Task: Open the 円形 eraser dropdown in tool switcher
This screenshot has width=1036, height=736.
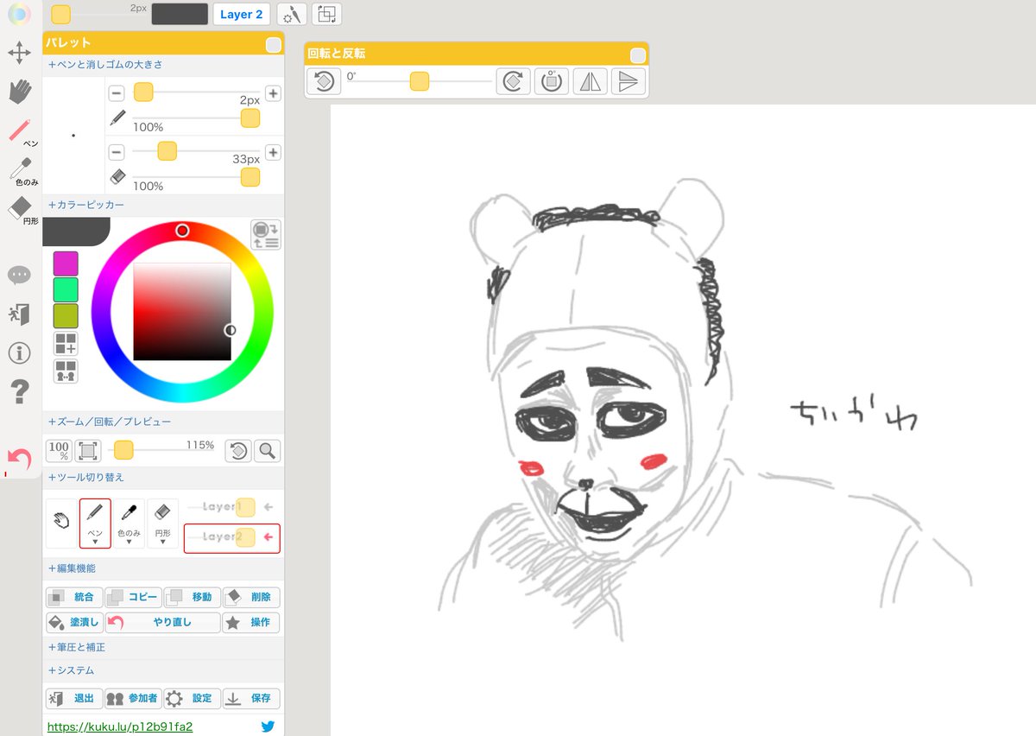Action: point(163,523)
